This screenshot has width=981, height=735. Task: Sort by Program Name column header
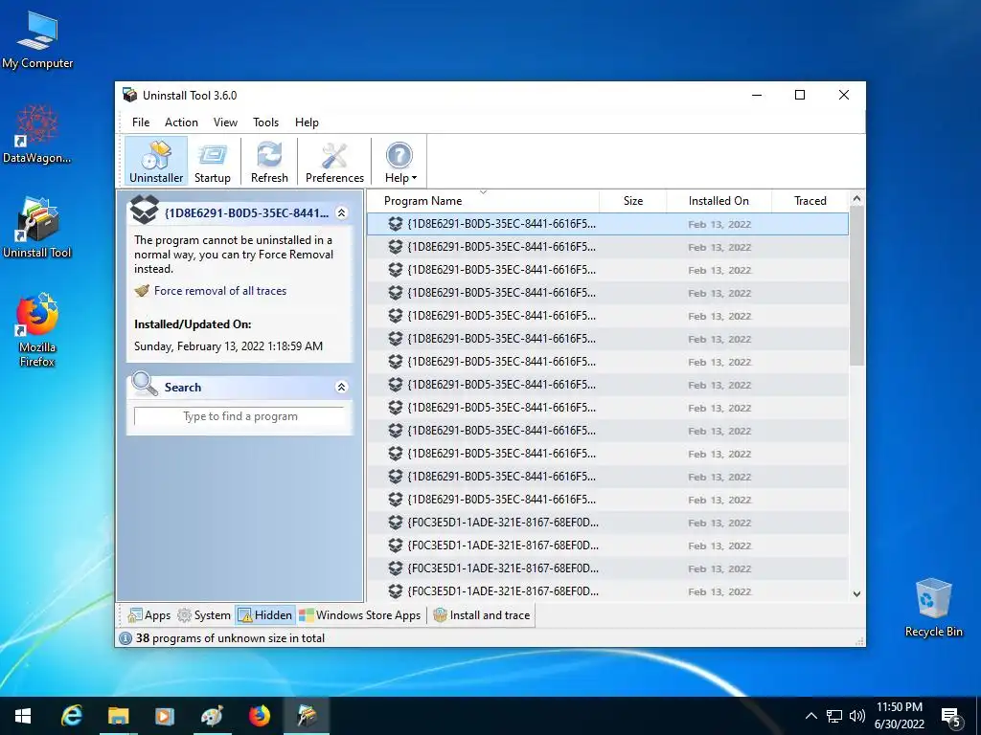(x=422, y=201)
